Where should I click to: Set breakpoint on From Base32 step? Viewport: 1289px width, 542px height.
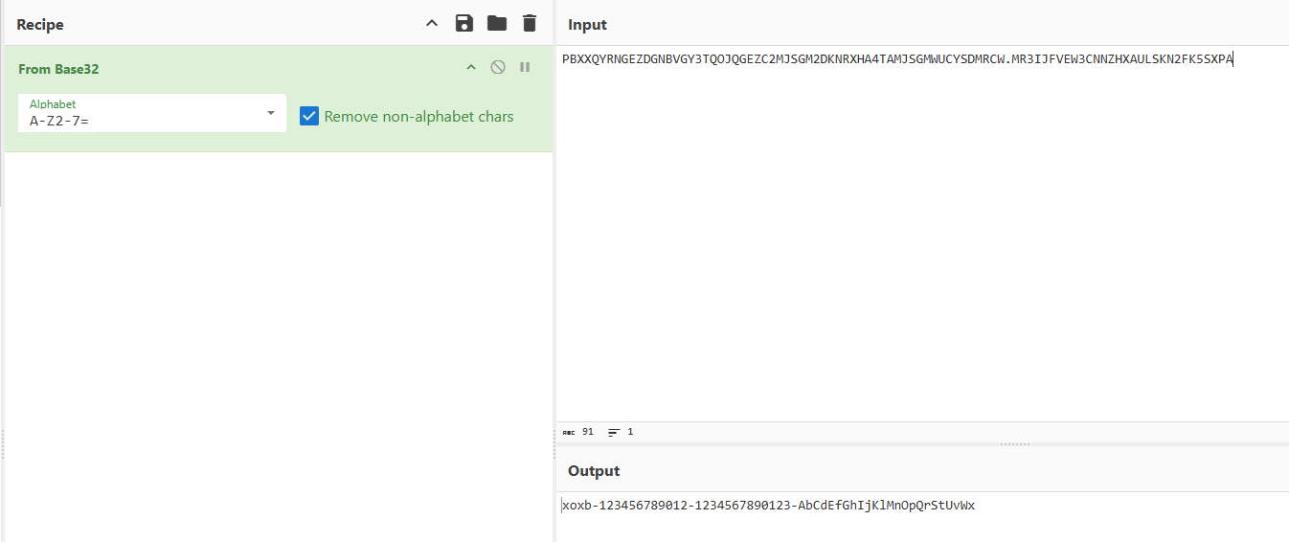(x=525, y=67)
